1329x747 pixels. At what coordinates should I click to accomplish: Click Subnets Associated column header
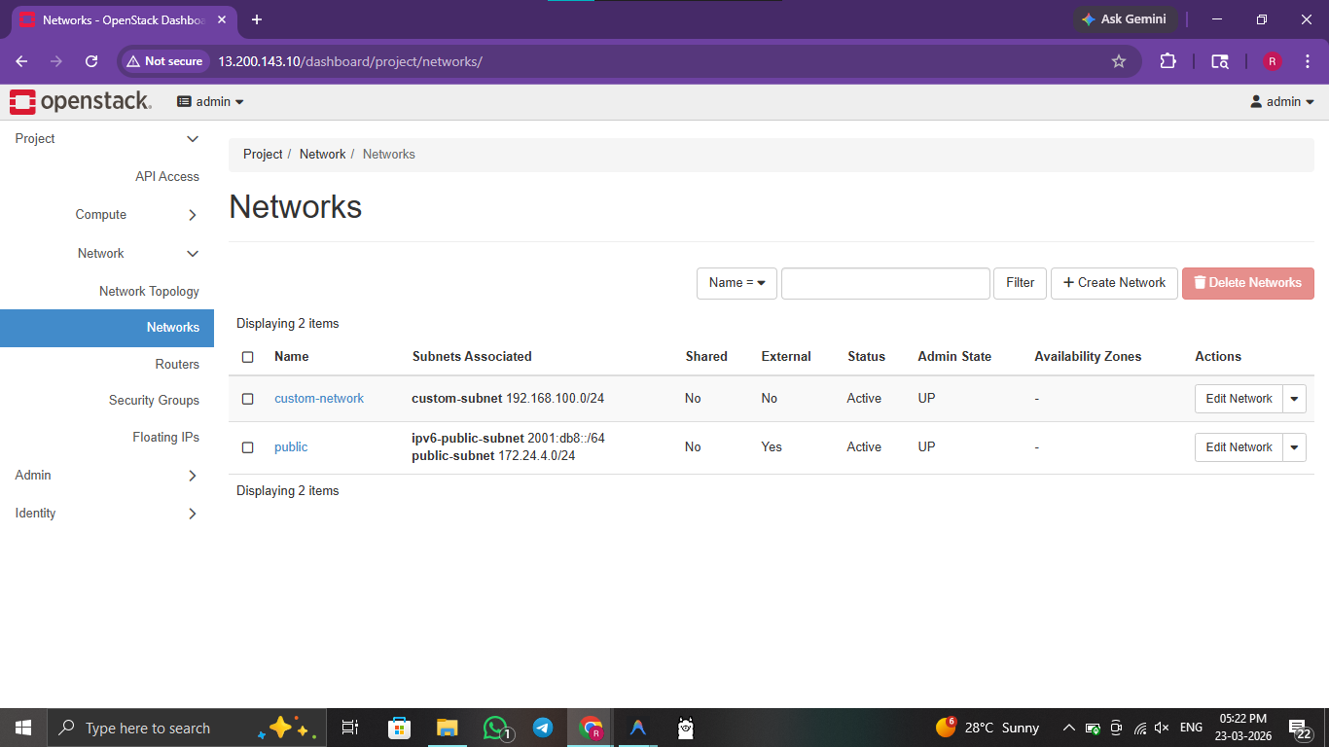point(472,357)
